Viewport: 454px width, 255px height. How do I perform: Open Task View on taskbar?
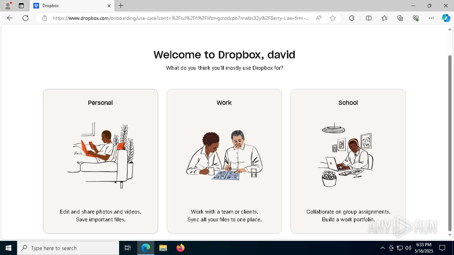(128, 248)
